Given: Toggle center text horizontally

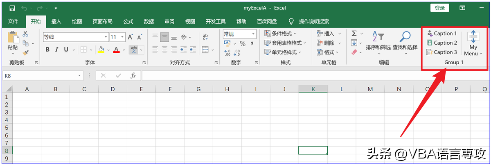Looking at the screenshot, I should tap(164, 50).
